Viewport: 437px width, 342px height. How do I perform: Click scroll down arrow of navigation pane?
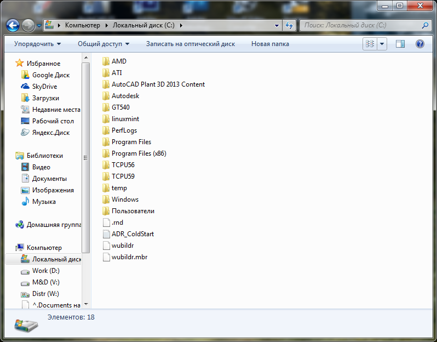point(86,304)
